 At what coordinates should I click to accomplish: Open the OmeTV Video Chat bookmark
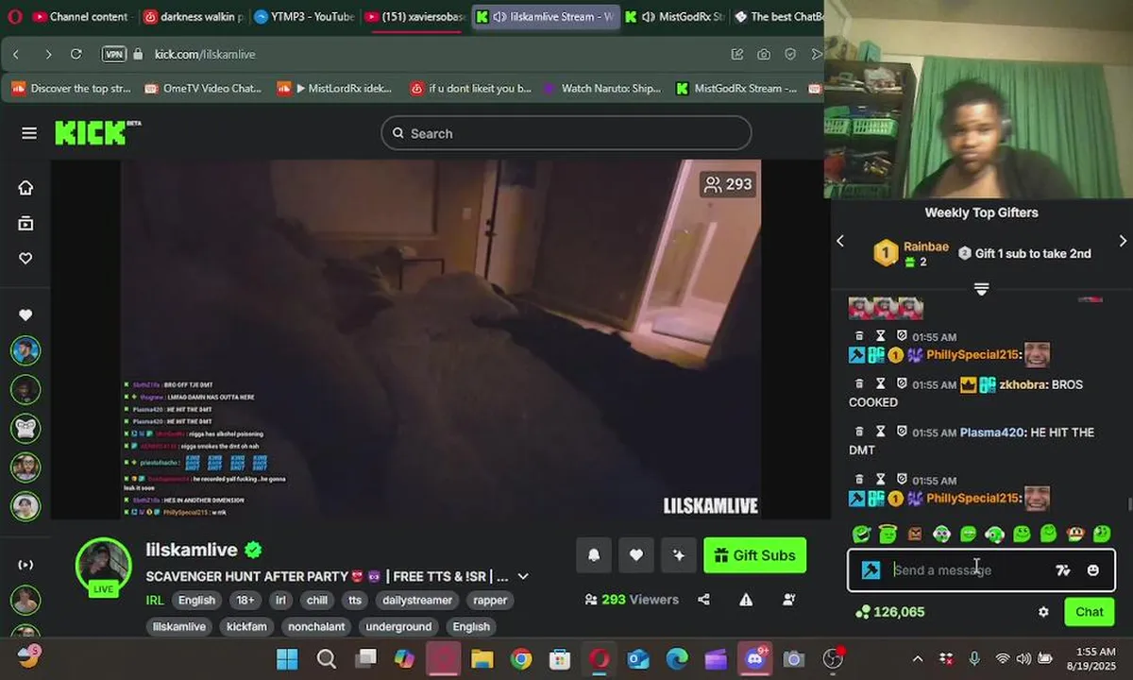(203, 89)
